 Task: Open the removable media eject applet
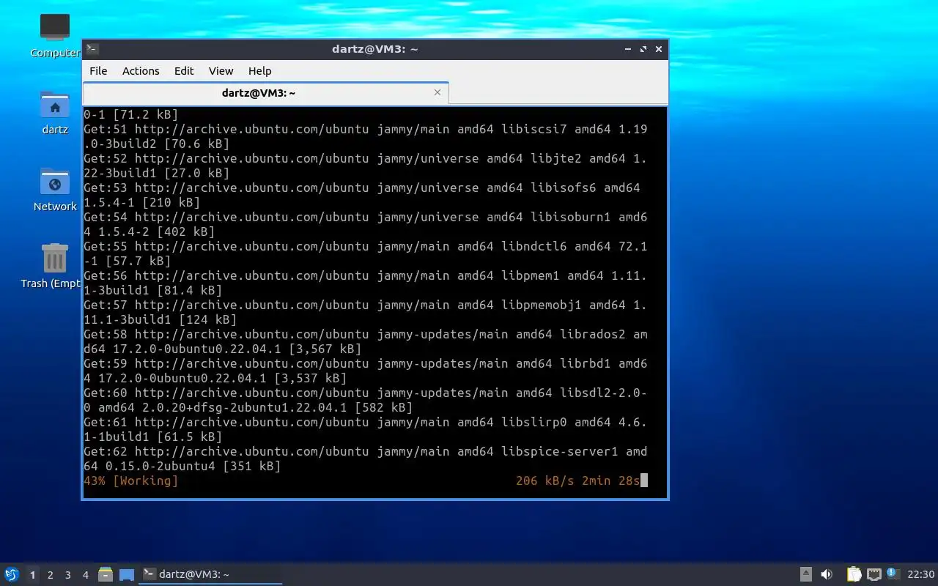point(806,574)
